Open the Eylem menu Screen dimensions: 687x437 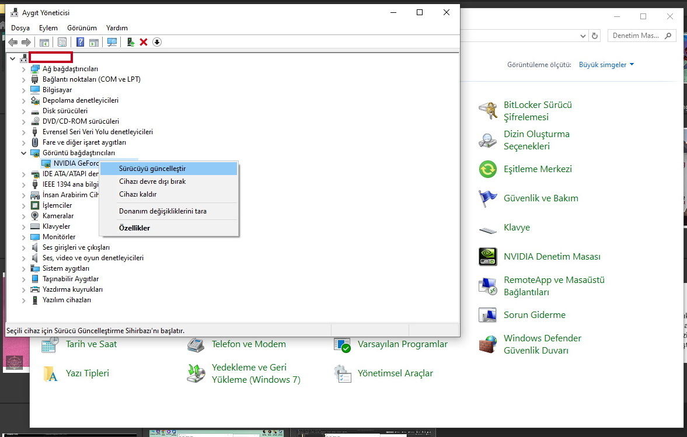[x=48, y=28]
